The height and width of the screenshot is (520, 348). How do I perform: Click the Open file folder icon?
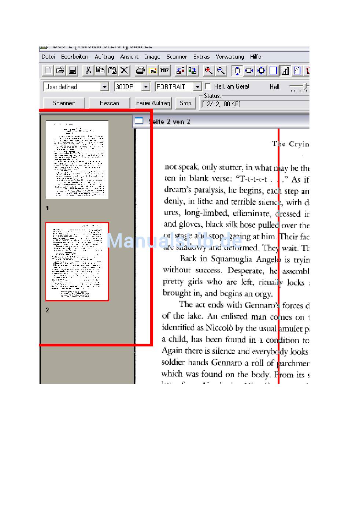[60, 71]
